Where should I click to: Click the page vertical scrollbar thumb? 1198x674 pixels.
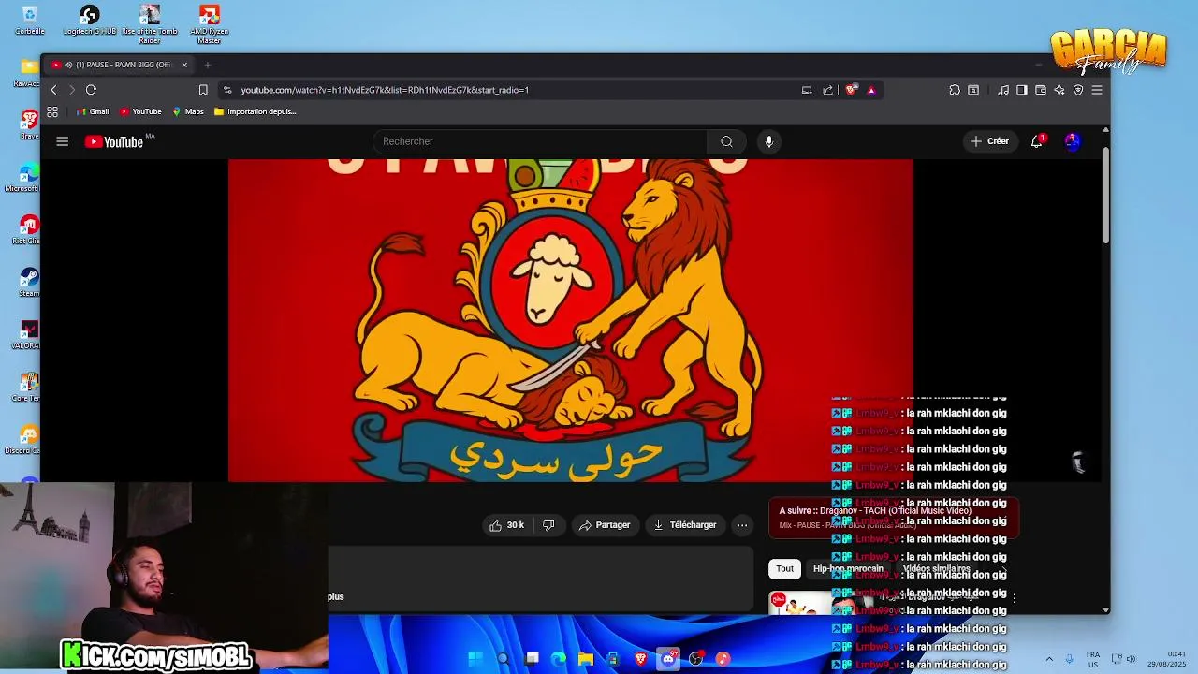(x=1105, y=195)
